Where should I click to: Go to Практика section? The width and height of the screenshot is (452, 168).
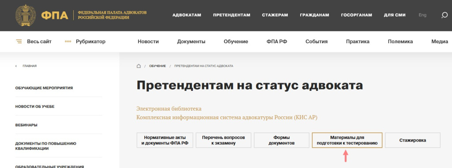tap(358, 41)
